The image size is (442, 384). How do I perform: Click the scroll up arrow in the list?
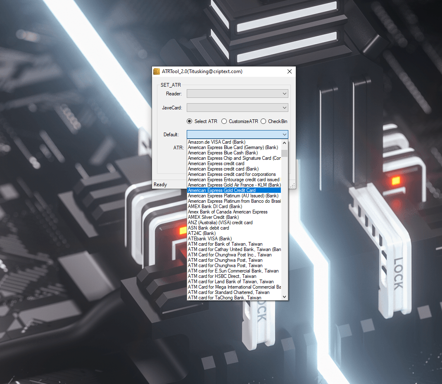click(284, 142)
